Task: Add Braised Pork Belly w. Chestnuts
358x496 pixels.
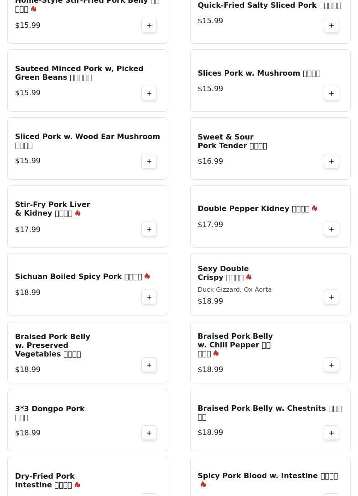Action: point(332,433)
